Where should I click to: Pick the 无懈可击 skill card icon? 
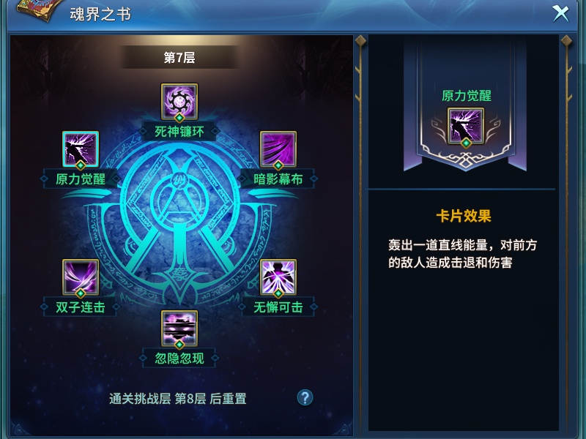(278, 277)
